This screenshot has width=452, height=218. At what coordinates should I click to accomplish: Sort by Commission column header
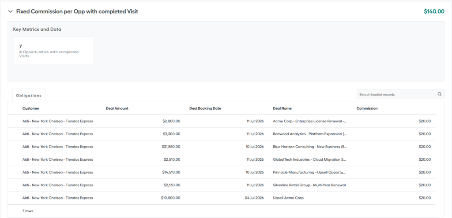click(x=367, y=108)
